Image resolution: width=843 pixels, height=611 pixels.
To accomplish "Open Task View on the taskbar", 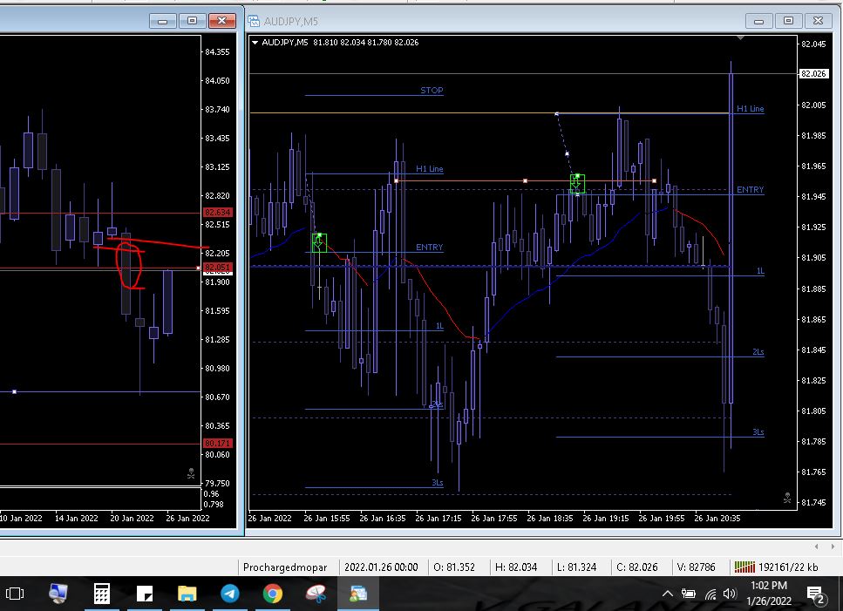I will pyautogui.click(x=16, y=594).
